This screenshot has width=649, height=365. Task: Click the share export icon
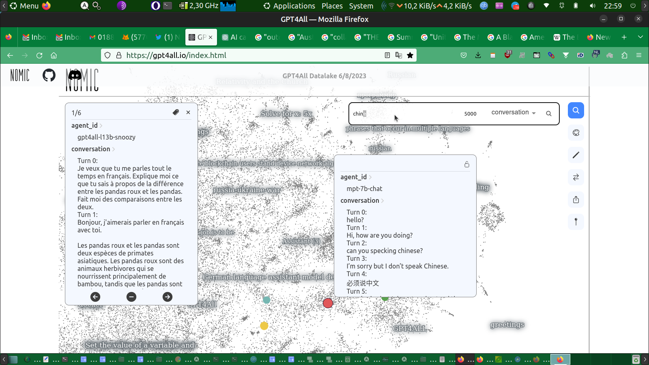point(576,200)
